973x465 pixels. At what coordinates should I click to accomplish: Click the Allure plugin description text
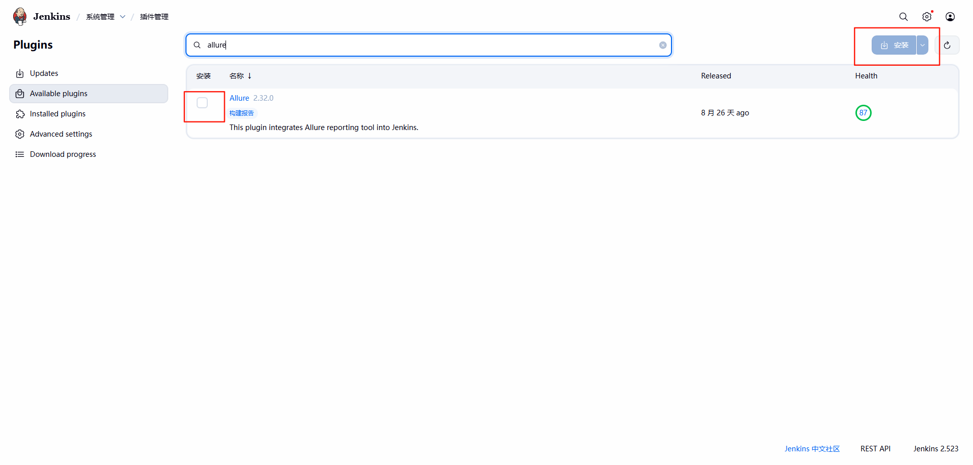[324, 128]
